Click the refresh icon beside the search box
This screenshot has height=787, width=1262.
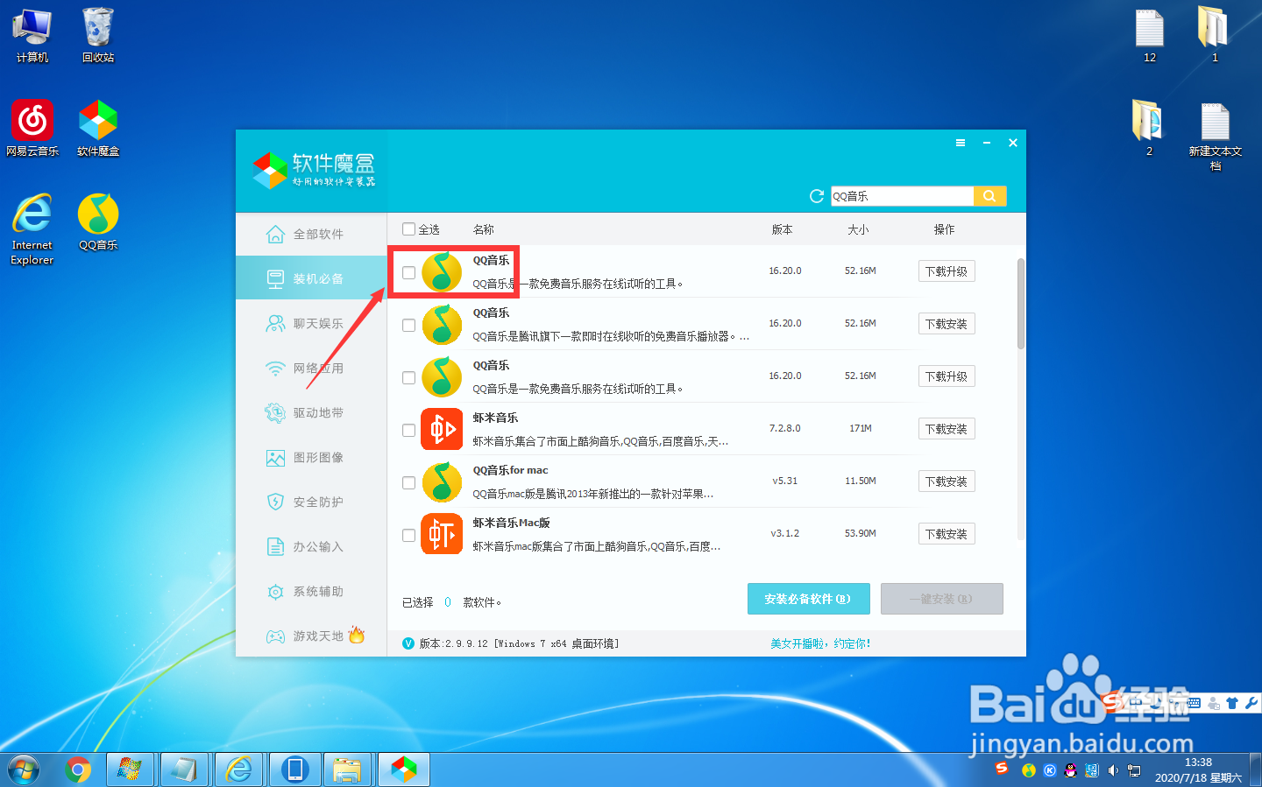click(817, 196)
